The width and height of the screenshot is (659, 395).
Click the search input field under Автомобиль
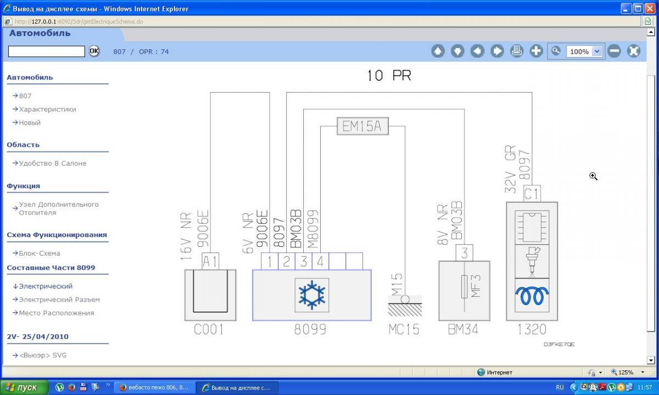point(47,51)
